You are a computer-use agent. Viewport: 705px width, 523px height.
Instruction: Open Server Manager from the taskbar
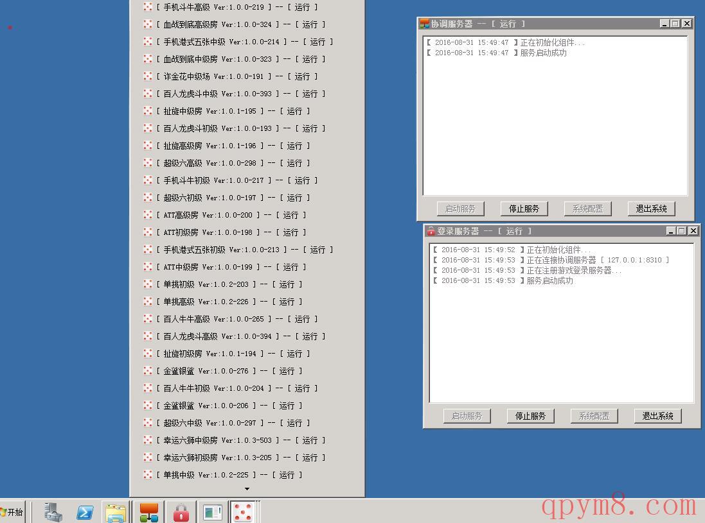click(53, 512)
